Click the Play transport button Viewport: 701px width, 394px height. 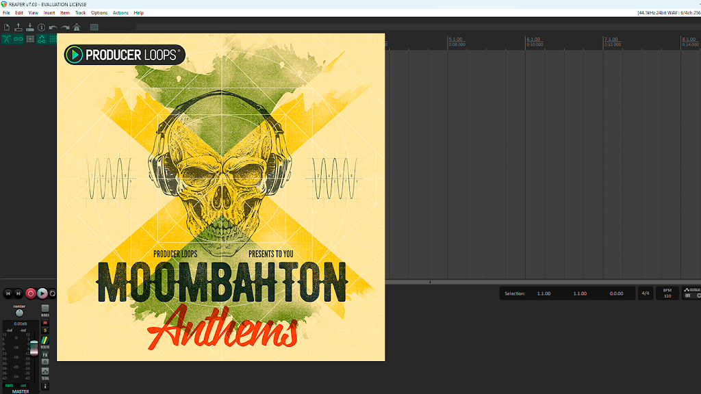[x=42, y=293]
